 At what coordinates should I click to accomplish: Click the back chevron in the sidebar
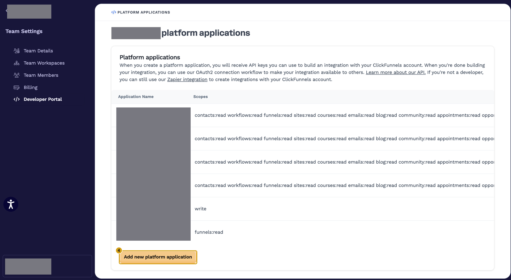pos(6,11)
